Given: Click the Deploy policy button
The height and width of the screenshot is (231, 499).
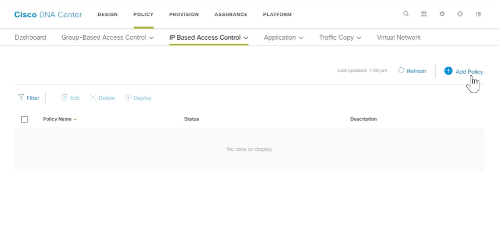Looking at the screenshot, I should (138, 98).
